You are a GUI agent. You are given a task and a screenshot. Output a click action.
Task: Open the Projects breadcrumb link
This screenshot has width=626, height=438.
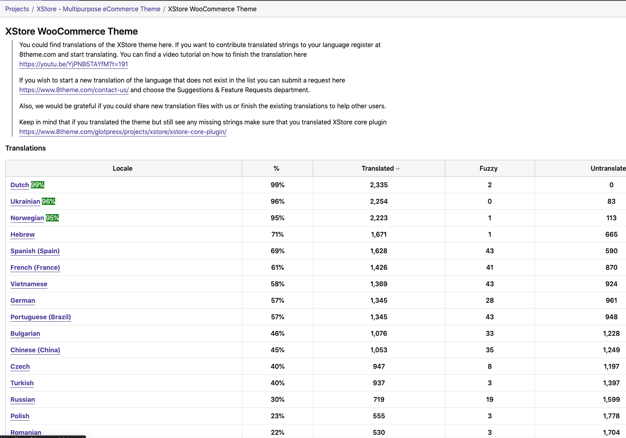(x=17, y=9)
